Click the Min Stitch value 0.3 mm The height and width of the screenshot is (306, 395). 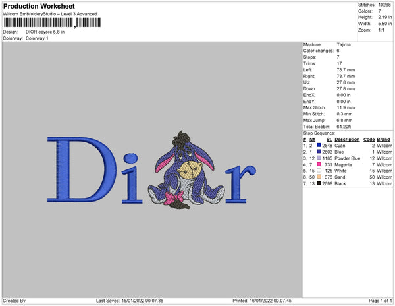click(x=344, y=114)
